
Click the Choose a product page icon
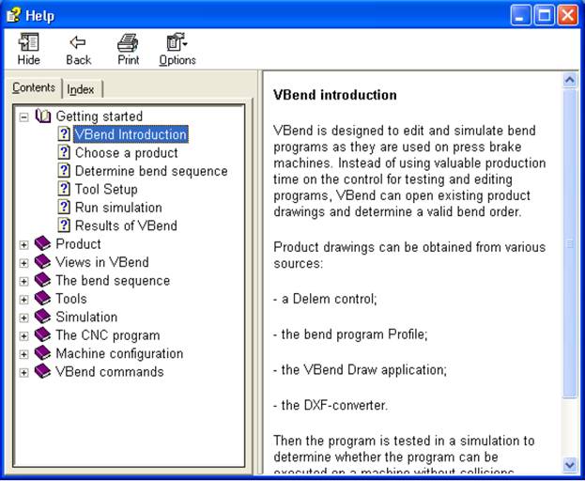64,152
